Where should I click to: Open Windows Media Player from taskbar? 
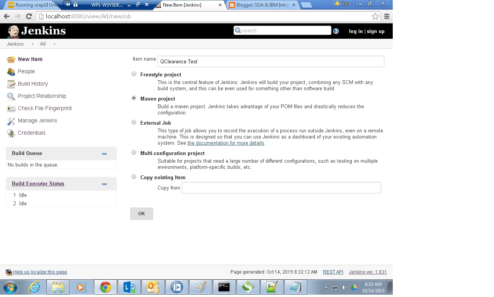click(81, 287)
